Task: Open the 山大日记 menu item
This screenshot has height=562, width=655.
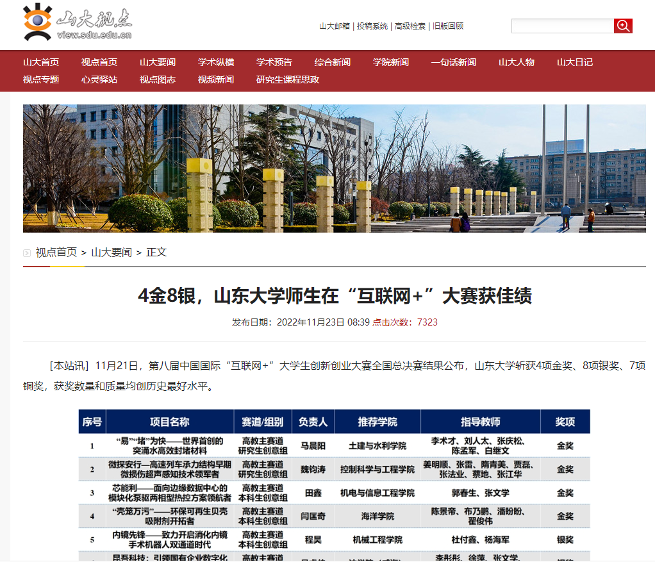Action: tap(575, 62)
